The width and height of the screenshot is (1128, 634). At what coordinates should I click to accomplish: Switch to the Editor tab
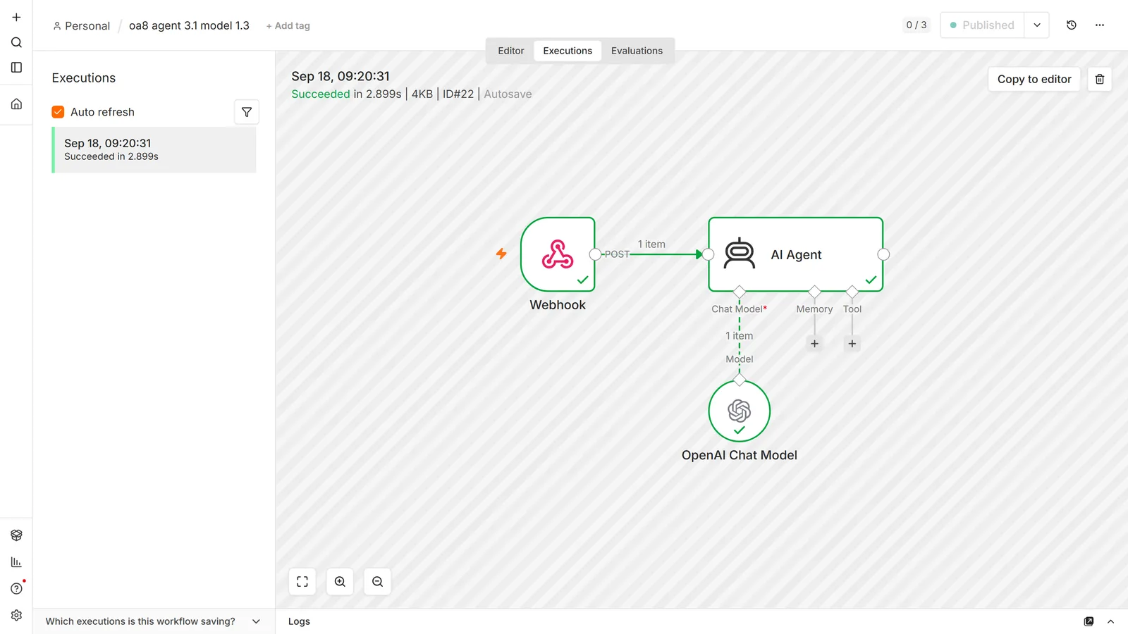click(510, 51)
